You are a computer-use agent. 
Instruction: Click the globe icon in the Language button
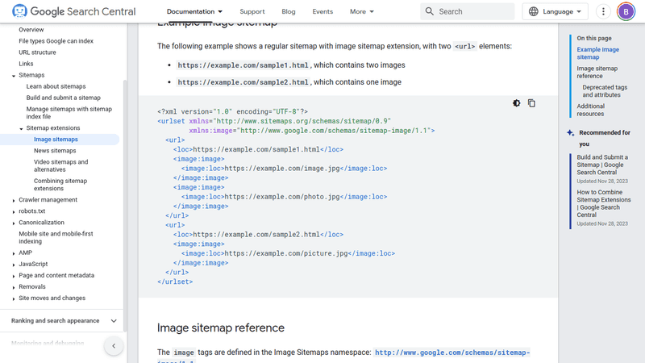pyautogui.click(x=534, y=12)
